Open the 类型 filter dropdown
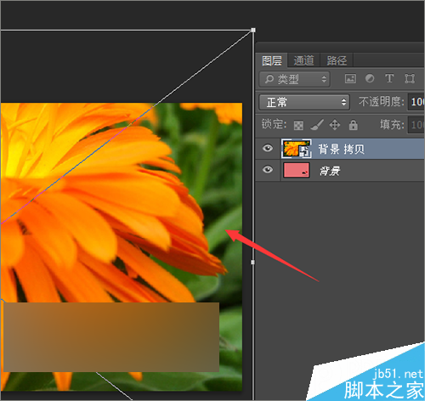425x401 pixels. click(x=294, y=79)
